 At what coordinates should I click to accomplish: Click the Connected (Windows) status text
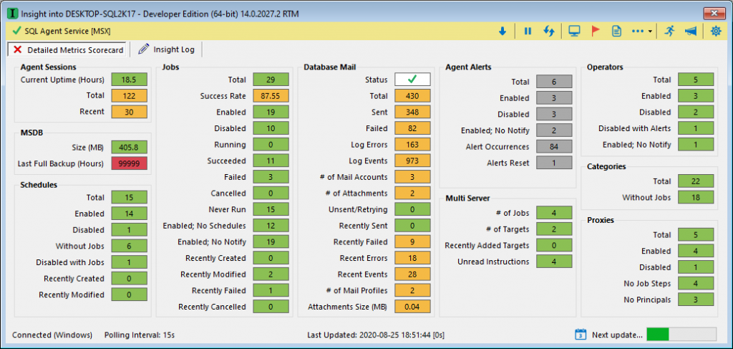[52, 335]
